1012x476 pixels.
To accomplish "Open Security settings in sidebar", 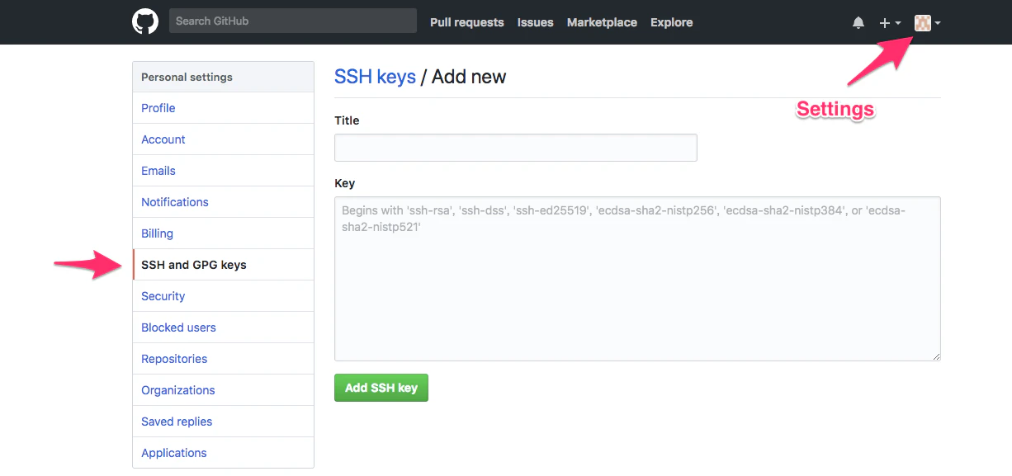I will pyautogui.click(x=223, y=296).
